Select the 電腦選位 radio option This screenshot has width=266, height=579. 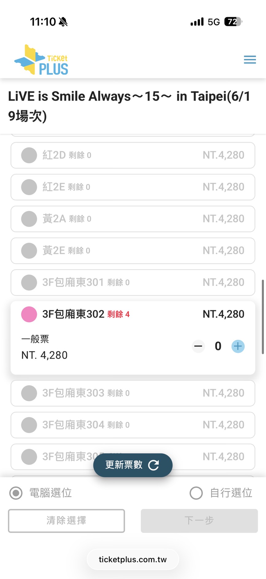click(16, 493)
